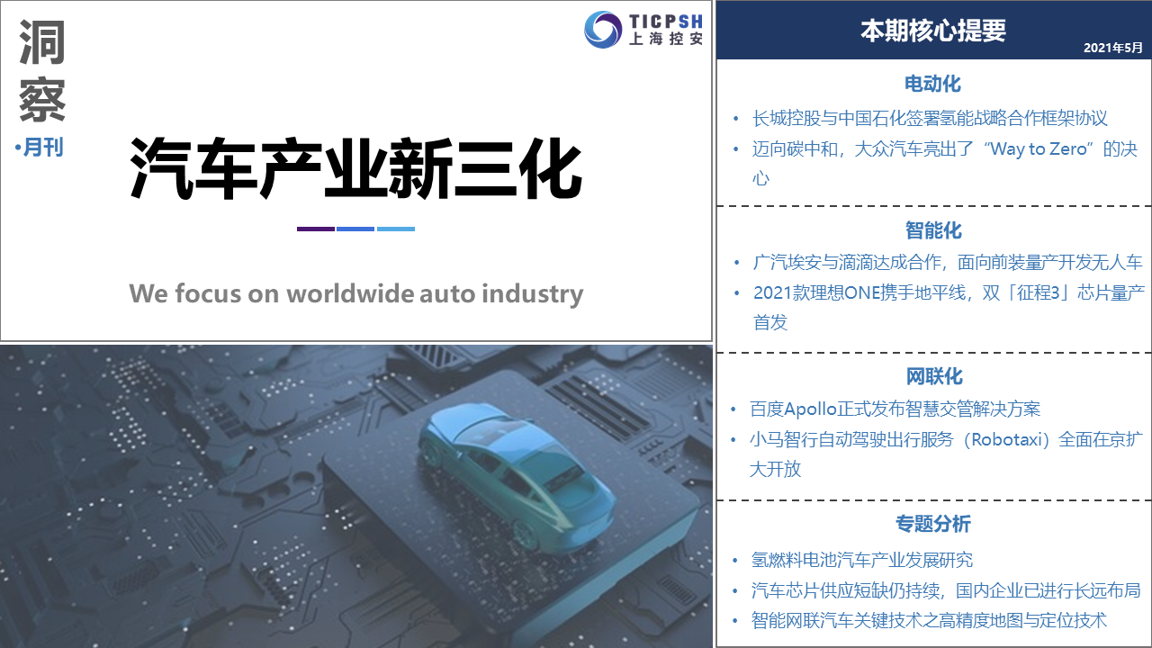This screenshot has width=1152, height=648.
Task: Click the 本期核心提要 header bar
Action: click(932, 31)
